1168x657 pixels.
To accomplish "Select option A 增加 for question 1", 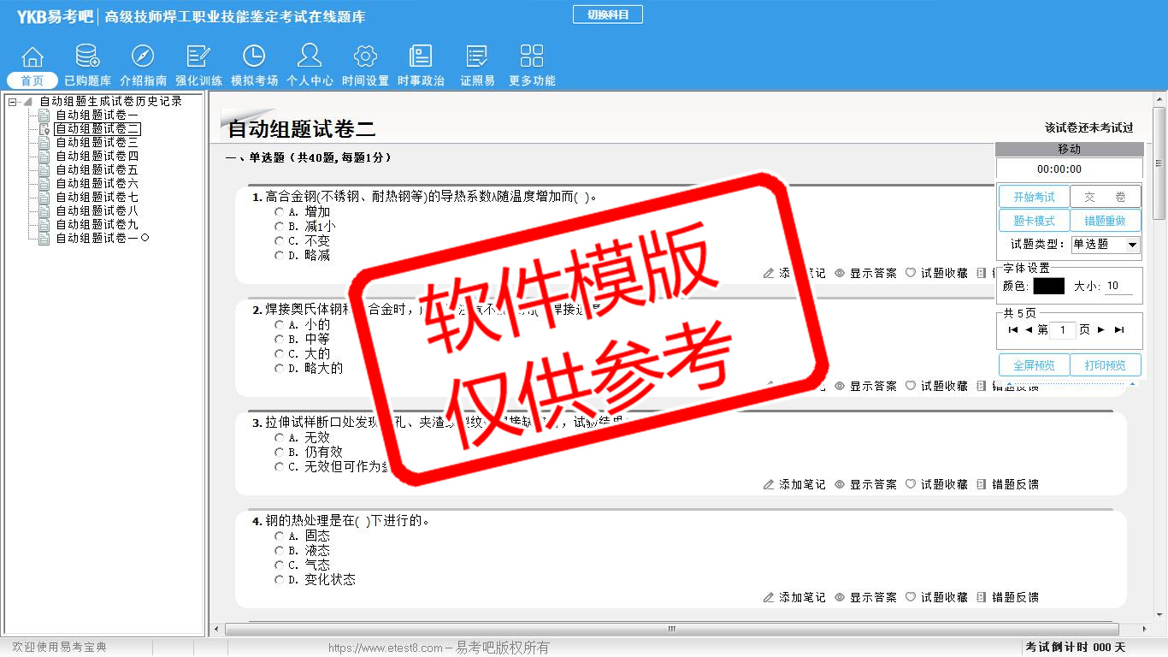I will pos(280,211).
